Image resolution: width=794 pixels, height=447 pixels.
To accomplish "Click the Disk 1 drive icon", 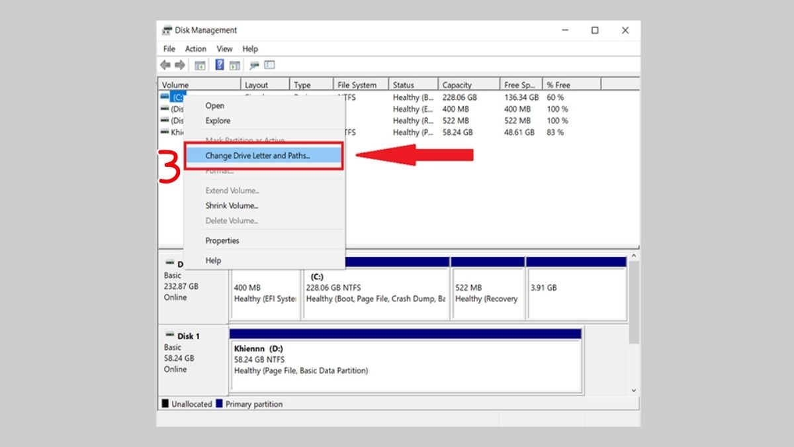I will [170, 336].
